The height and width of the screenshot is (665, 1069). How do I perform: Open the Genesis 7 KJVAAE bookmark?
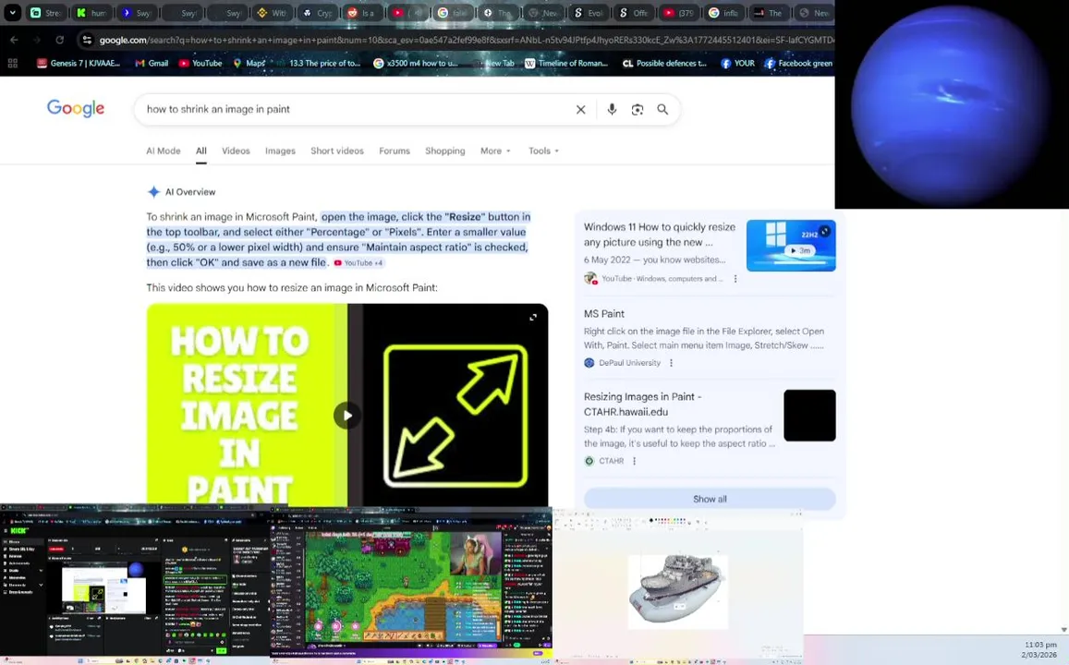[x=79, y=64]
